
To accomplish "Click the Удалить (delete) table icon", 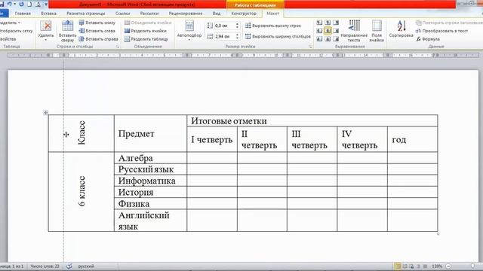I will (46, 26).
